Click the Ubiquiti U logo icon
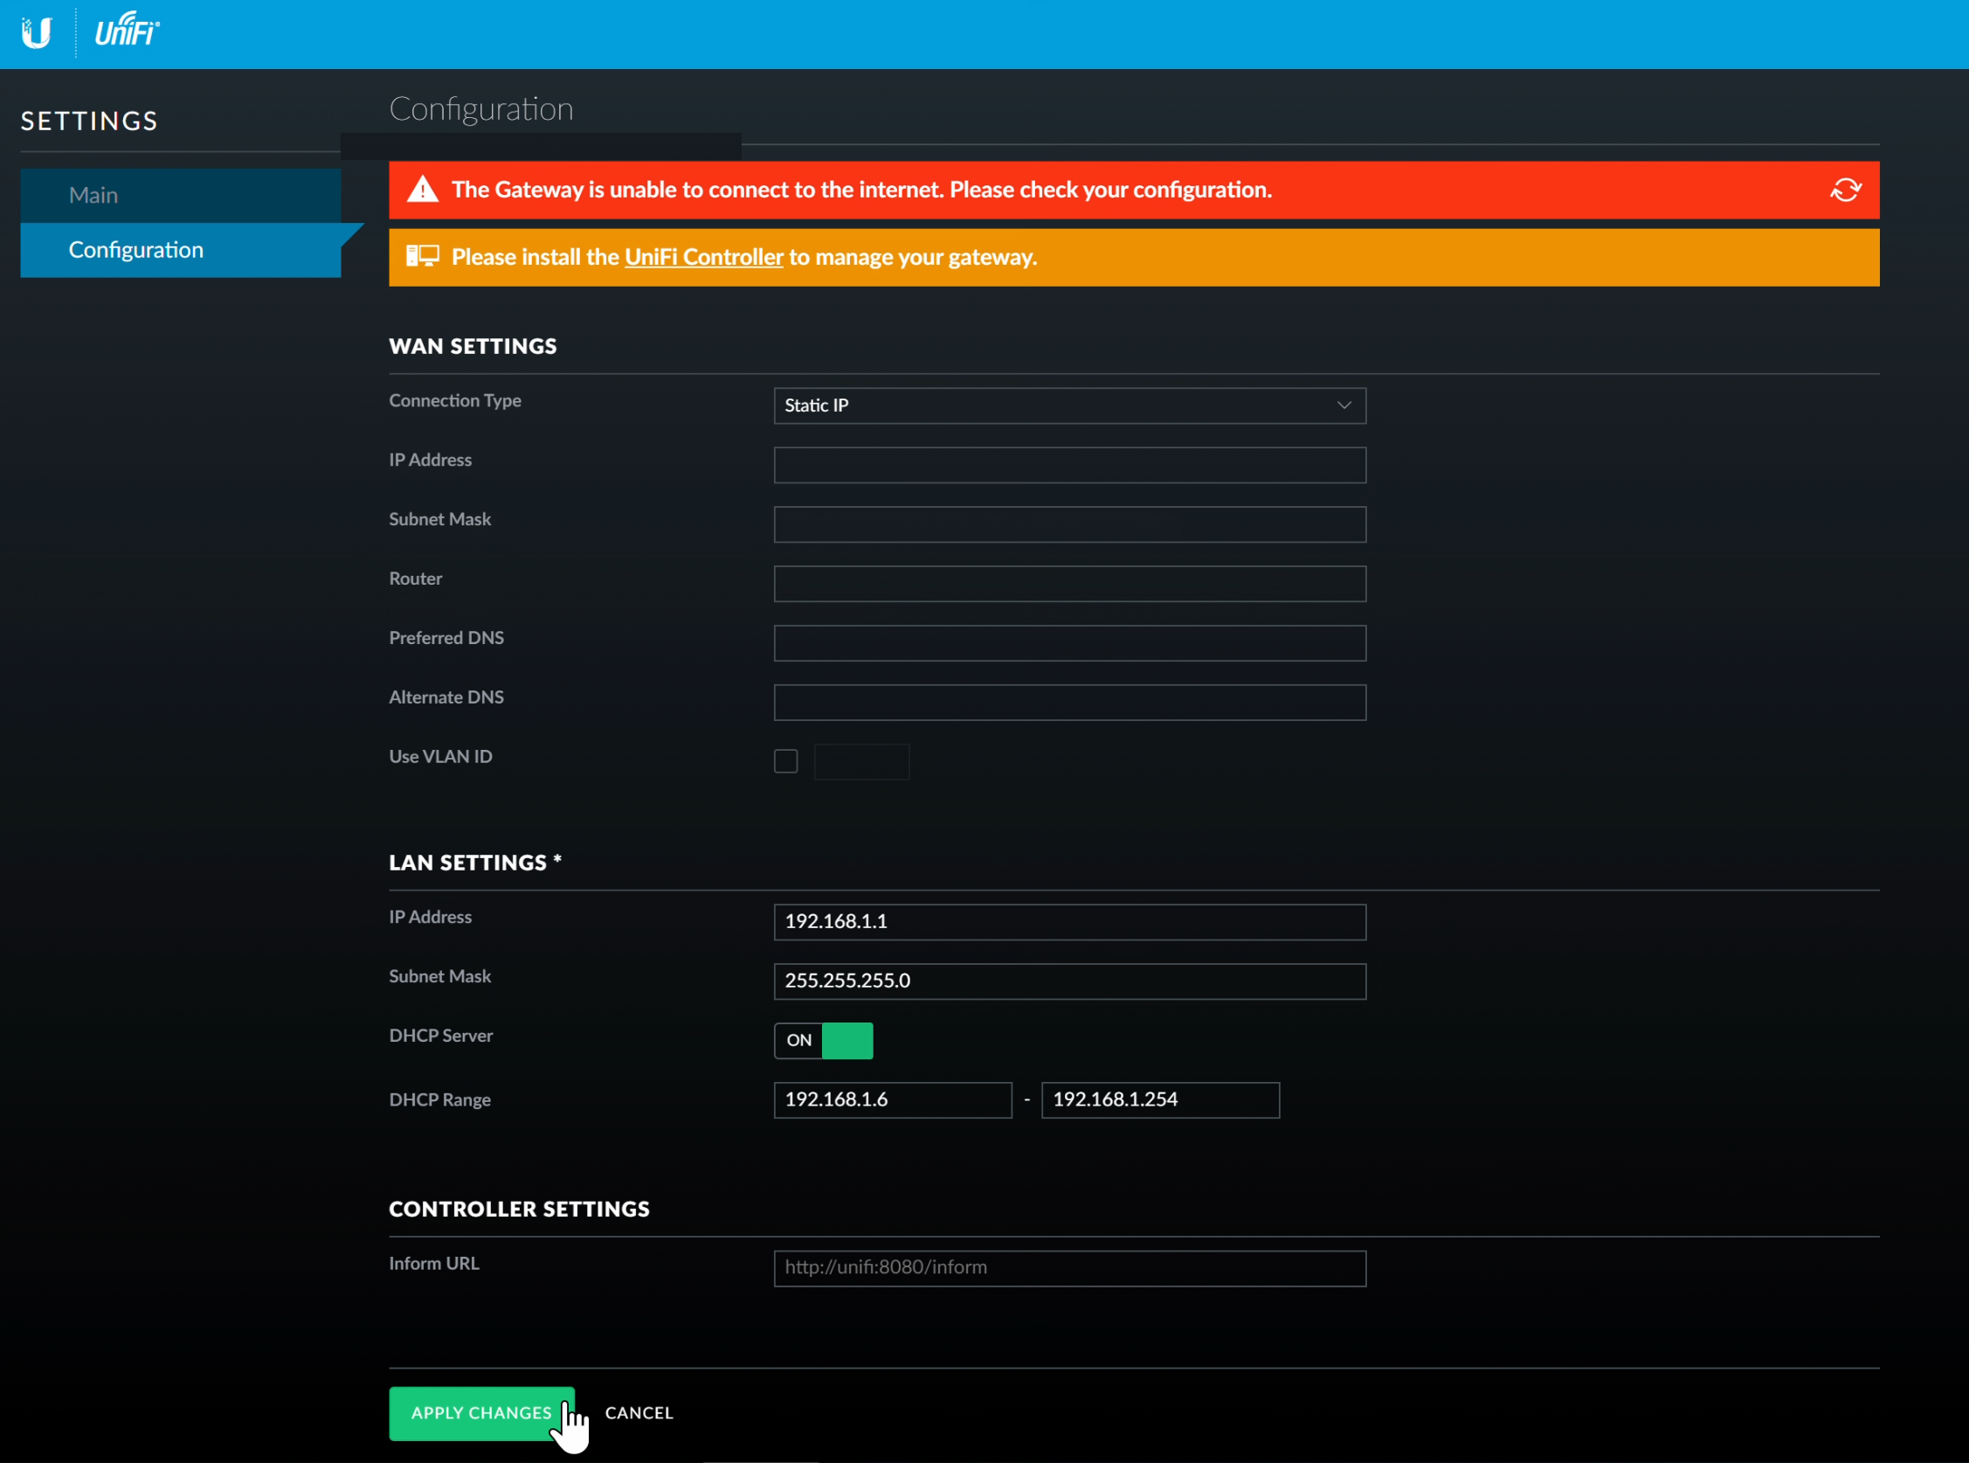1969x1463 pixels. (x=37, y=32)
